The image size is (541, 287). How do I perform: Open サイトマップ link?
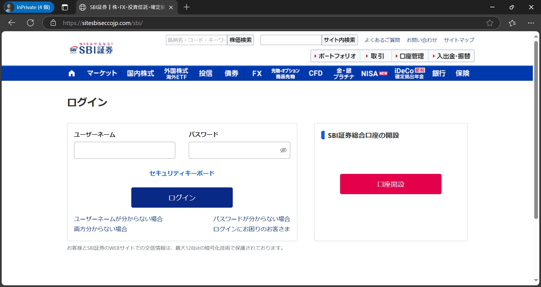pos(459,40)
